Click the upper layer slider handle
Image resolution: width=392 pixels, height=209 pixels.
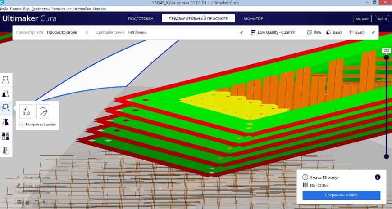387,58
